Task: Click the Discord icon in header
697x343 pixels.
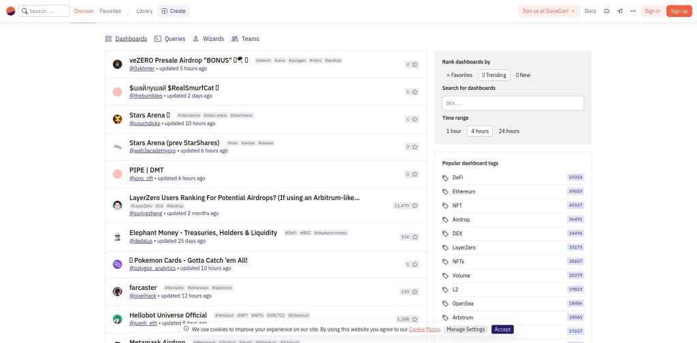Action: 606,11
